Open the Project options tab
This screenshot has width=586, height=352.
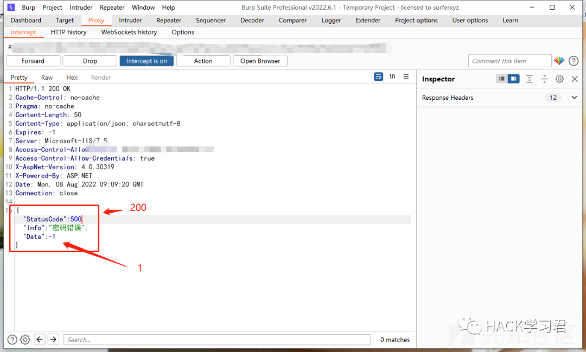tap(416, 20)
